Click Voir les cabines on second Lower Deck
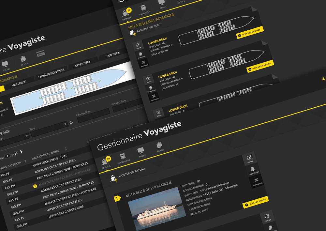The width and height of the screenshot is (326, 231). coord(260,66)
